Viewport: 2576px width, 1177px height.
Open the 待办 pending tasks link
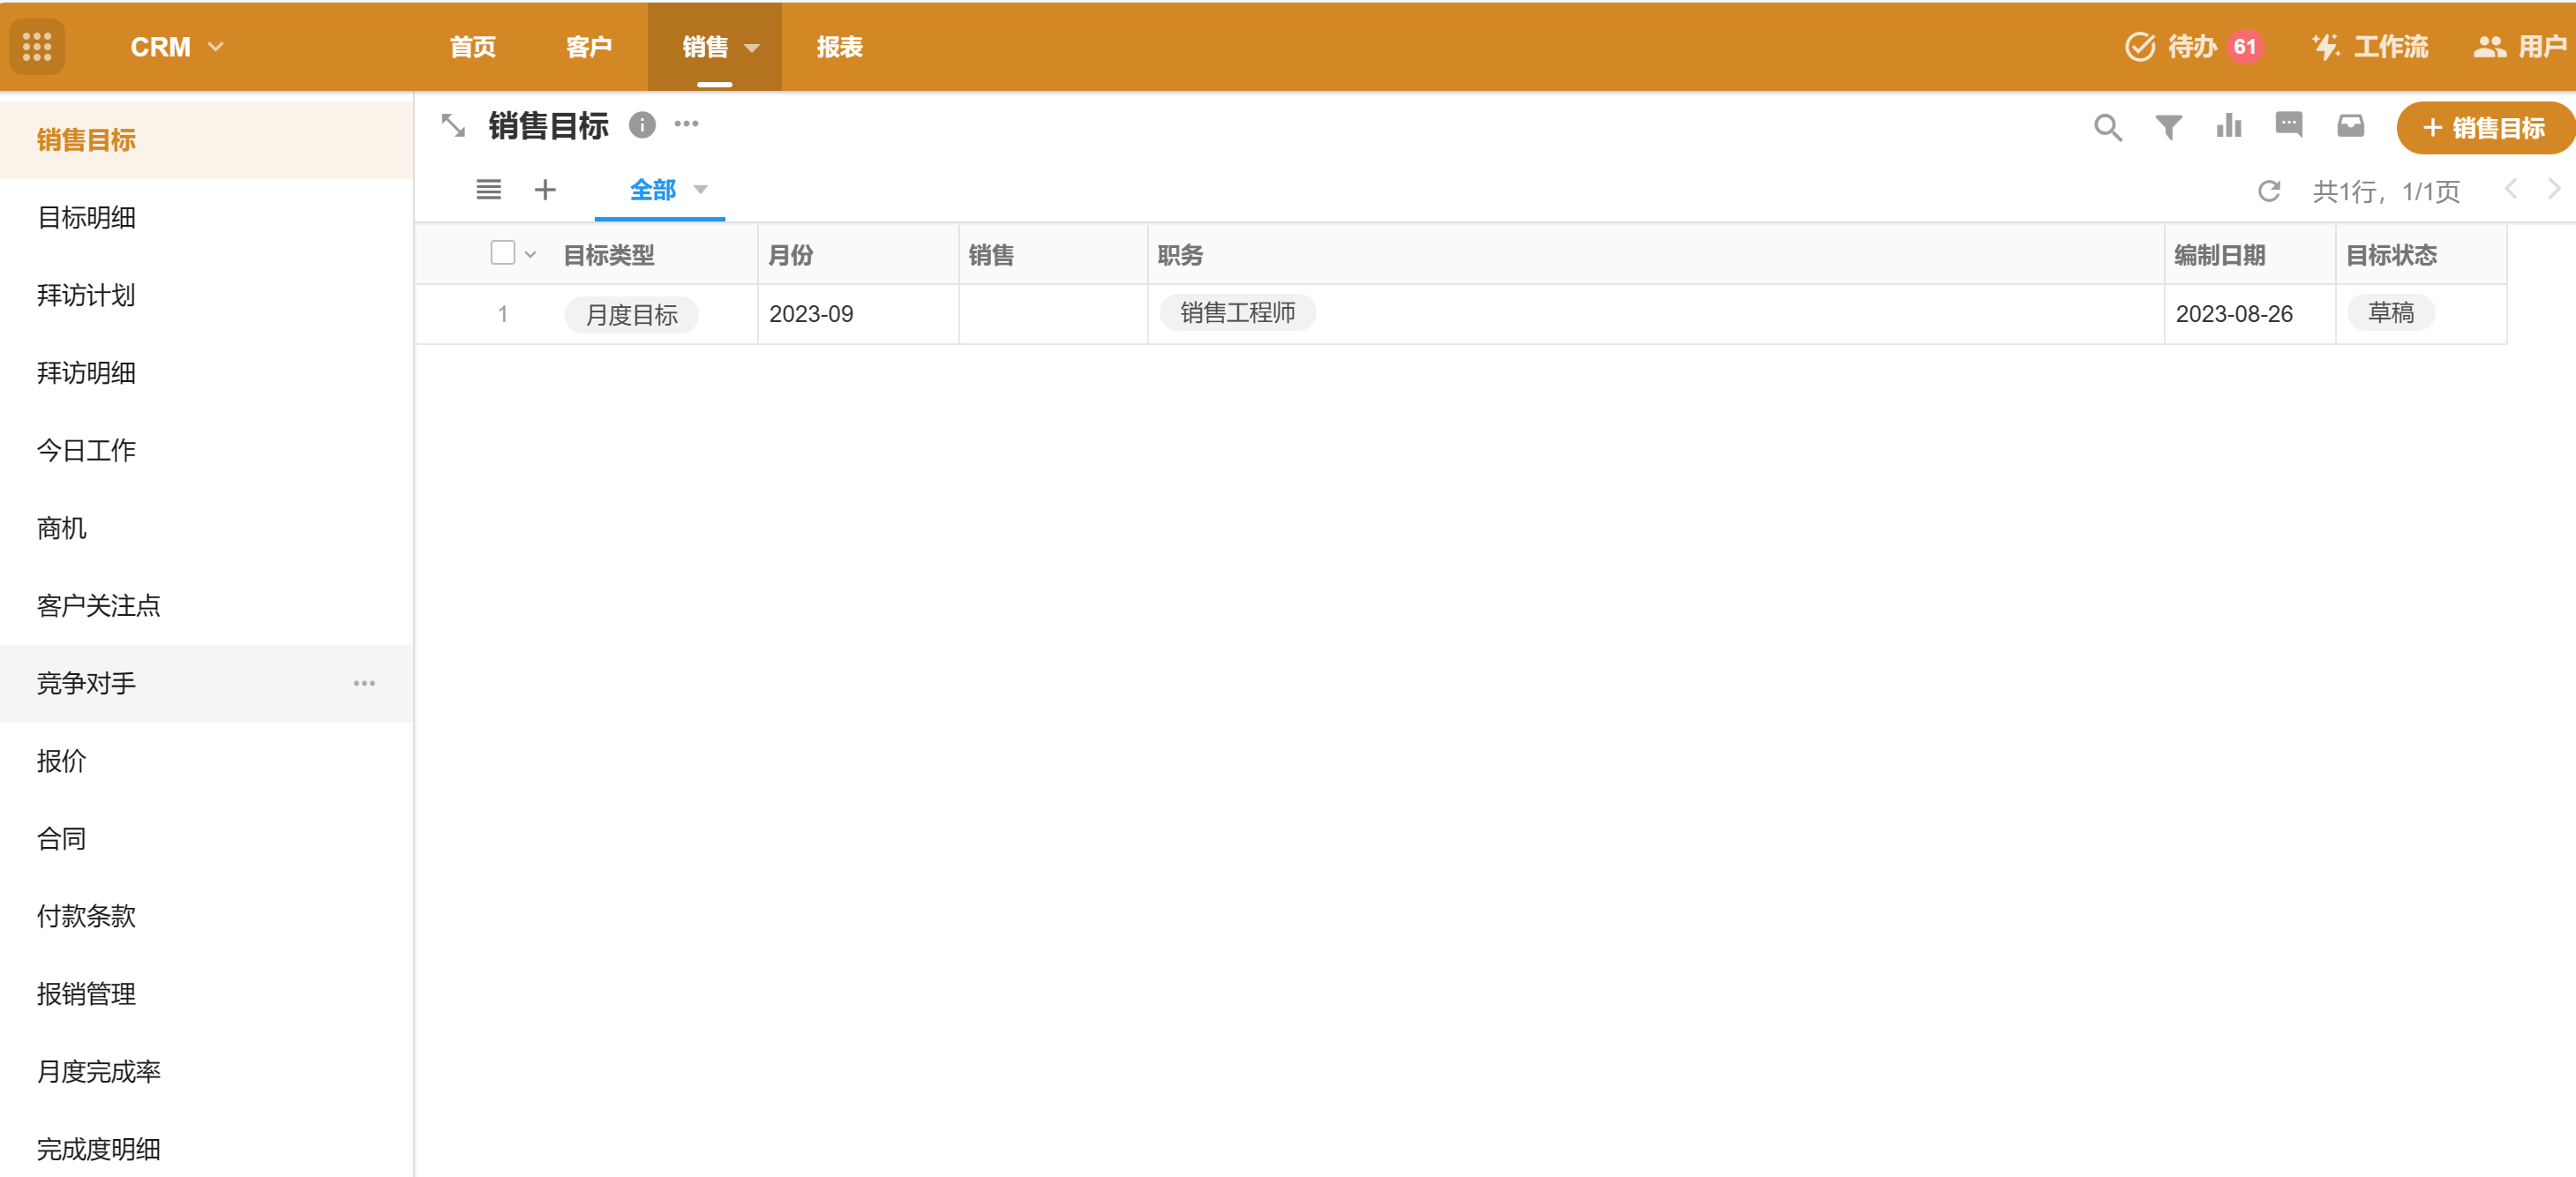tap(2193, 47)
